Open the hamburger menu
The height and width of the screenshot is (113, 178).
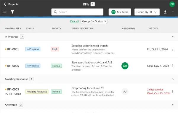coord(5,12)
